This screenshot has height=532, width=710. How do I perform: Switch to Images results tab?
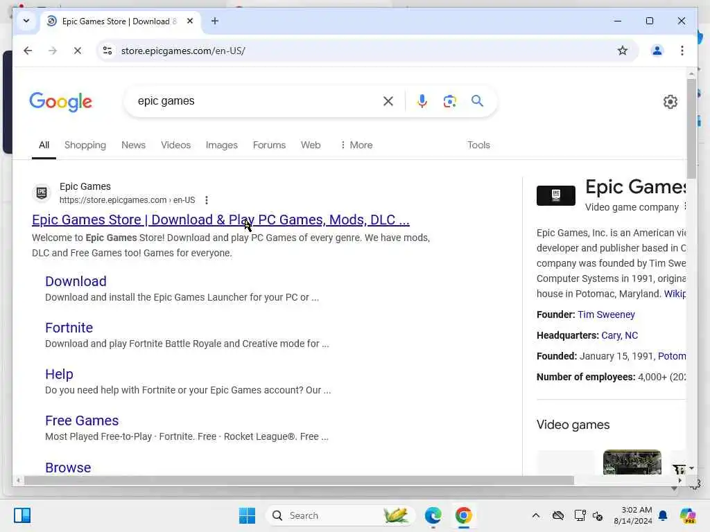point(221,145)
